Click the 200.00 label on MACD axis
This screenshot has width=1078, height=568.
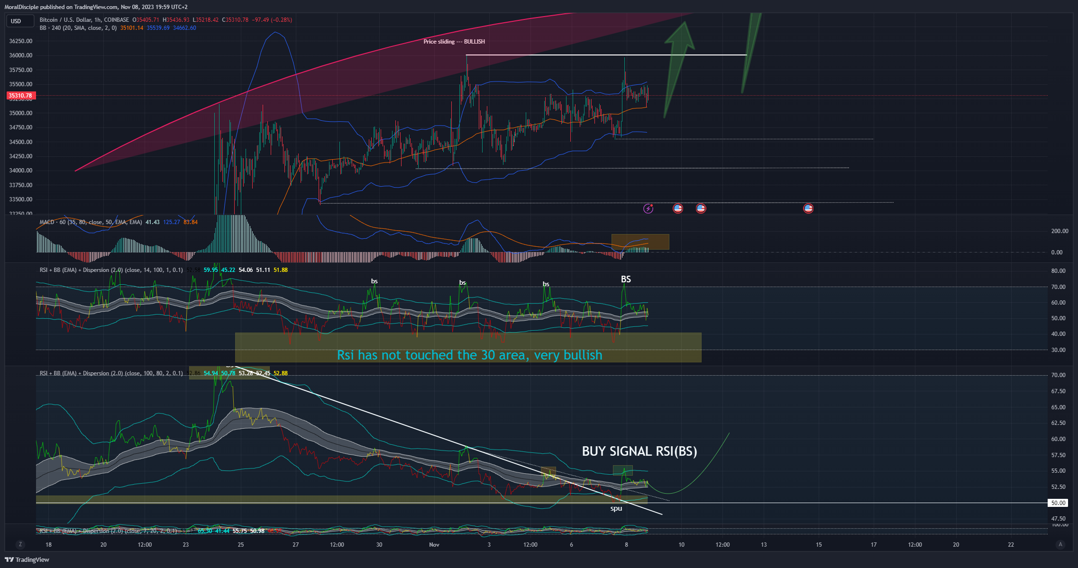[x=1060, y=231]
